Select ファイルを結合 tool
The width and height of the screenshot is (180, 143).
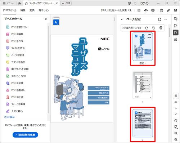[15, 48]
